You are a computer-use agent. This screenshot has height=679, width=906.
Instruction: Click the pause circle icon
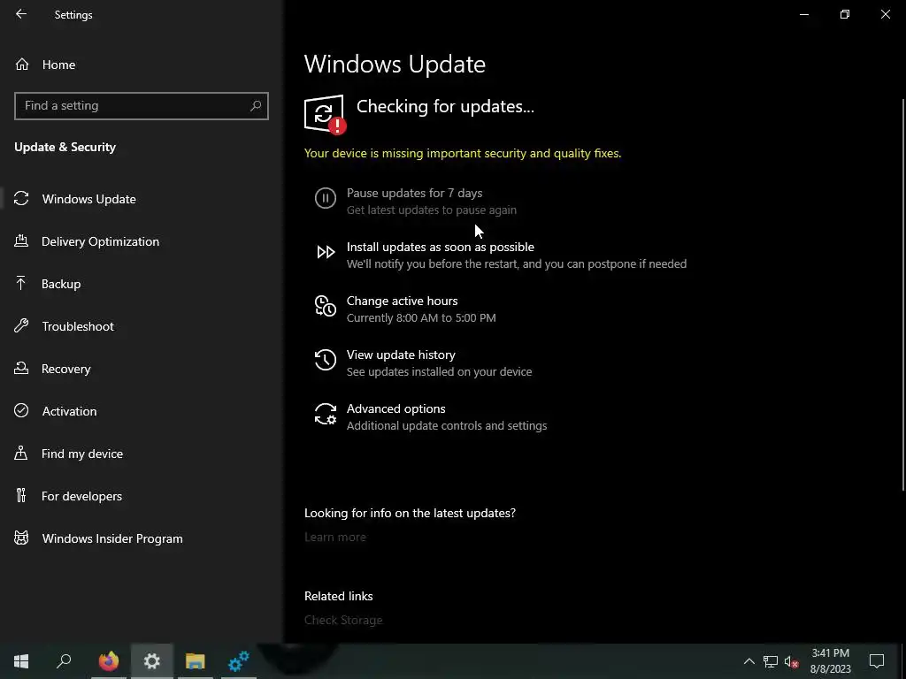[326, 198]
